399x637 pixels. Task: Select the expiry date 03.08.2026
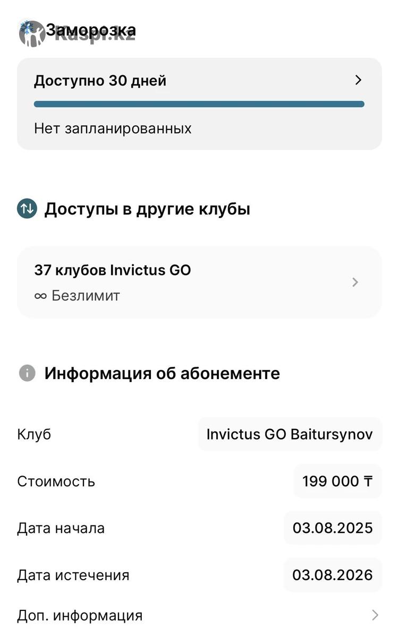click(333, 575)
